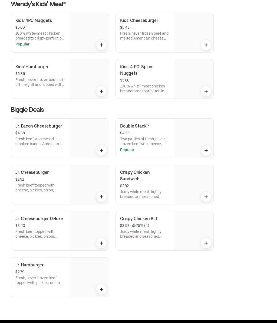The height and width of the screenshot is (323, 277).
Task: Select Jr. Hamburger item name
Action: click(x=29, y=265)
